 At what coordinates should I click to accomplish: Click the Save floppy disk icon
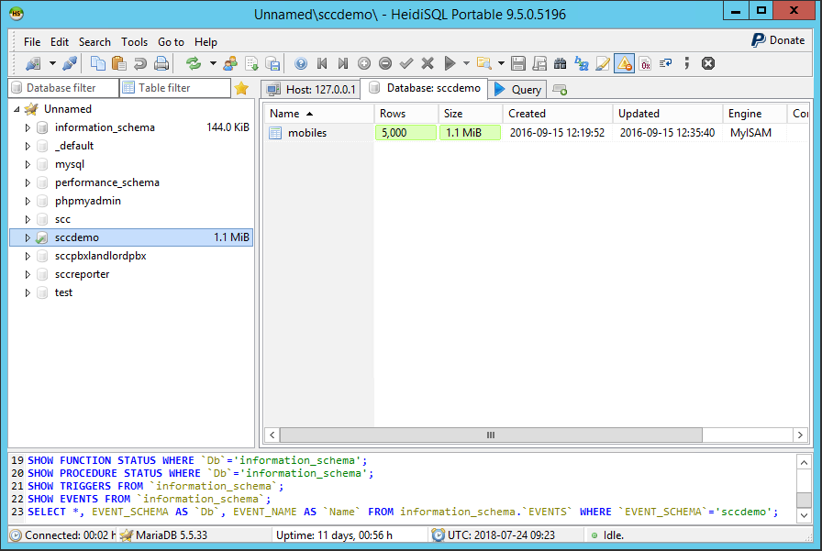[x=518, y=64]
